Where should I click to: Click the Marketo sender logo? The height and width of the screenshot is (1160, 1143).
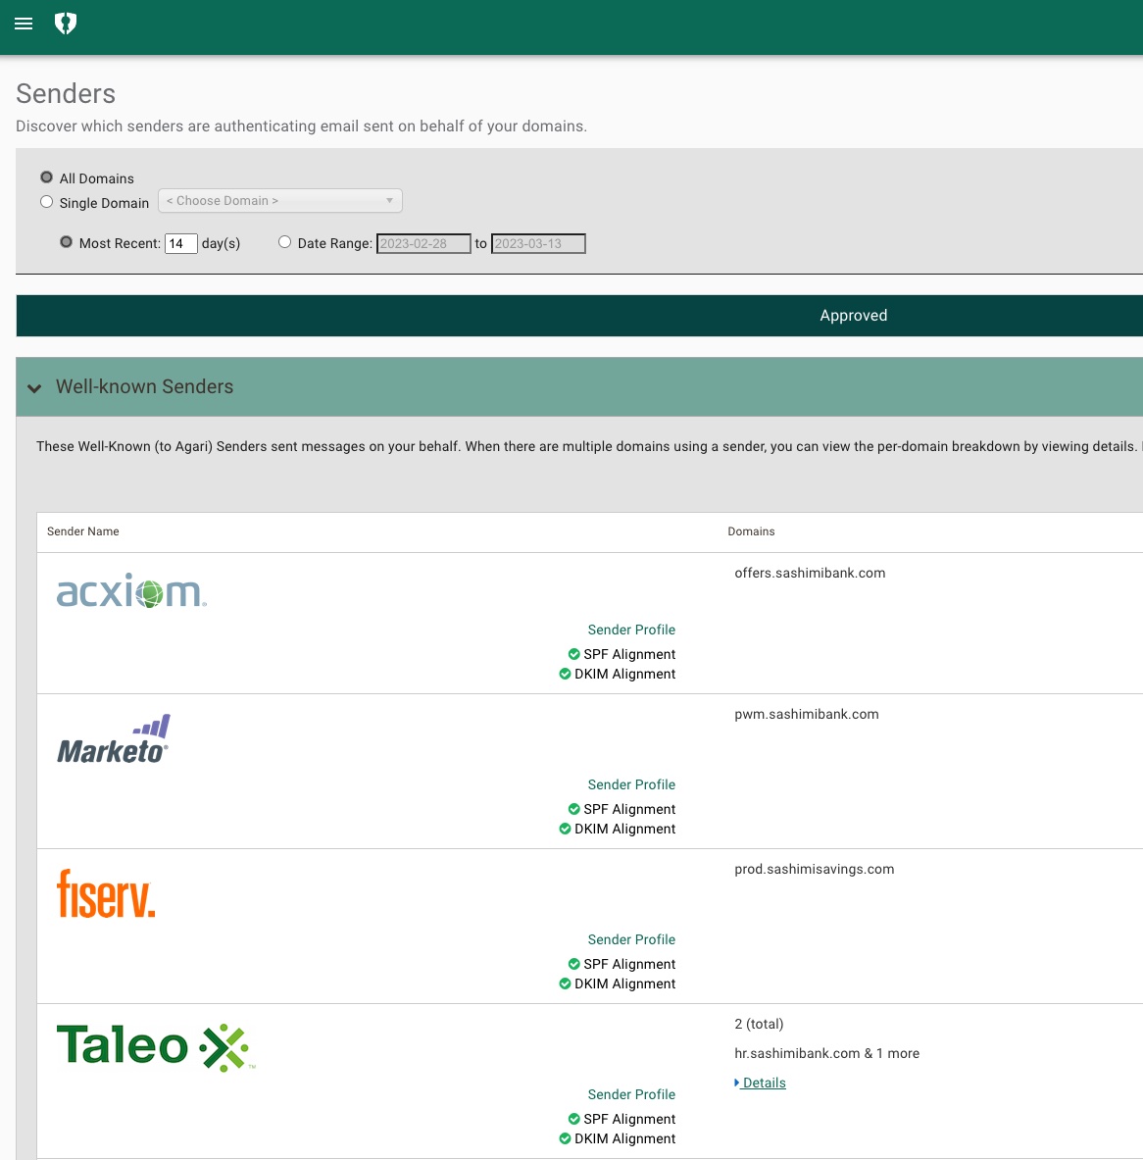click(114, 738)
